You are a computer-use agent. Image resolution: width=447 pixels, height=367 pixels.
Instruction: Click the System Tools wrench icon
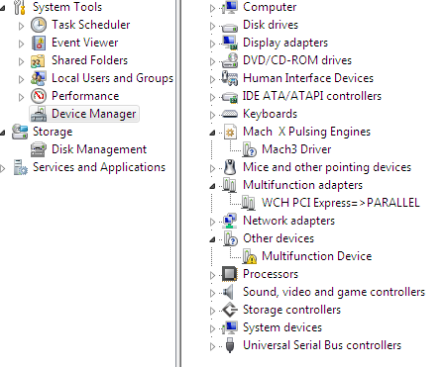[20, 8]
